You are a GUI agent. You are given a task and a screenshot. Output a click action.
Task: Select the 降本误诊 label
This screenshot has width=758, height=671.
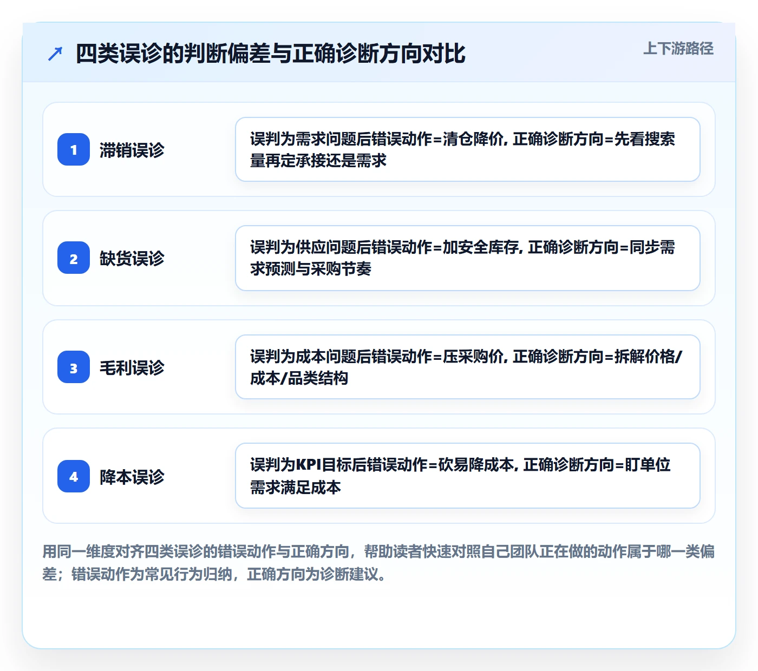pos(132,477)
